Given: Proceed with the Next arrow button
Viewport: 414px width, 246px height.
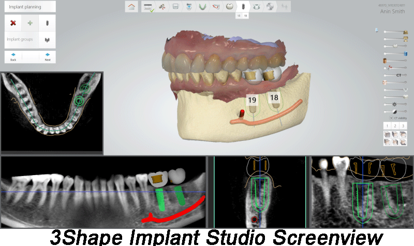Looking at the screenshot, I should pyautogui.click(x=48, y=56).
